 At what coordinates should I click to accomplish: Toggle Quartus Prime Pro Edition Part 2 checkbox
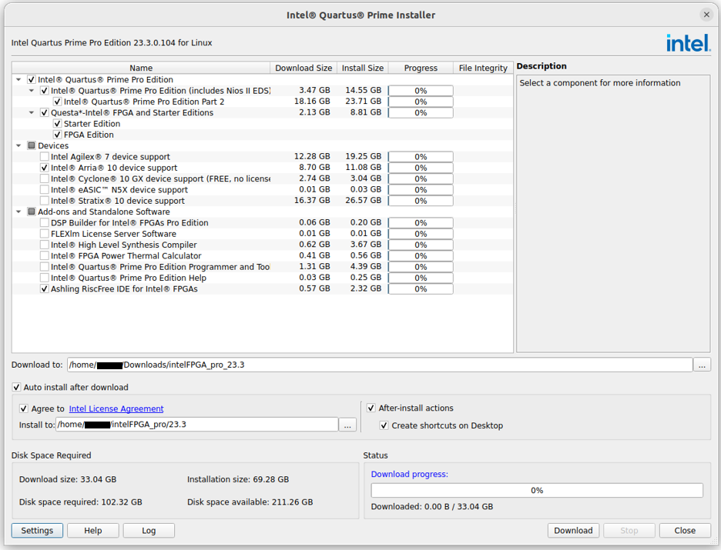pyautogui.click(x=57, y=102)
